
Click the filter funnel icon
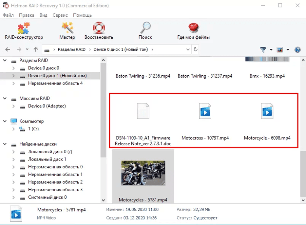pyautogui.click(x=263, y=50)
